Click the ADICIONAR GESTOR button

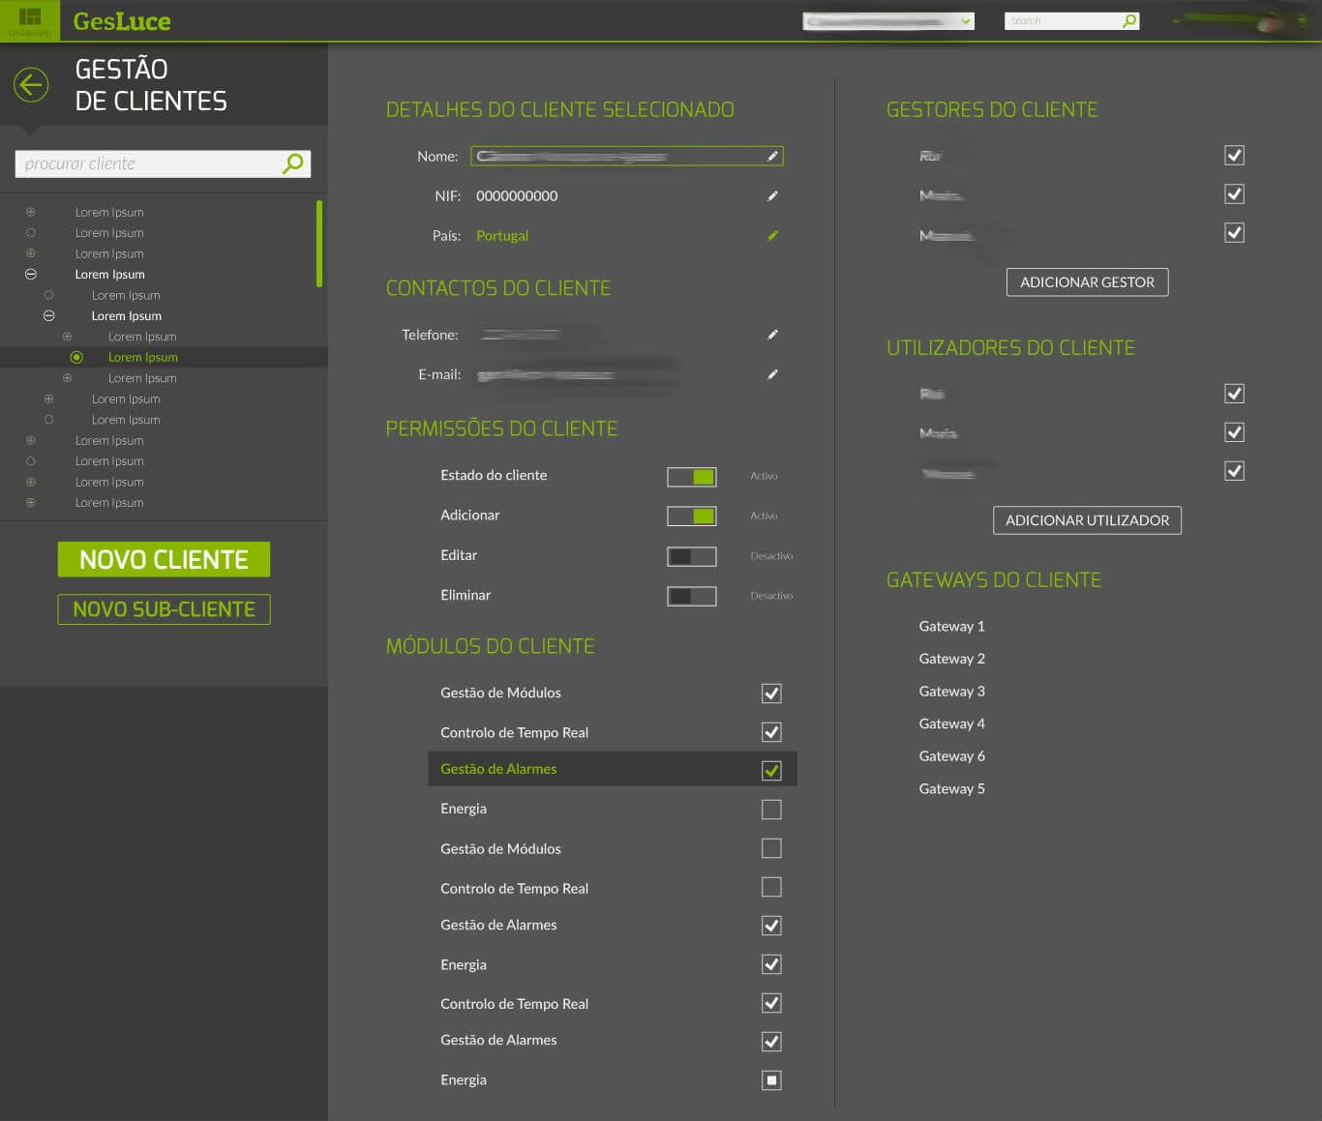pyautogui.click(x=1087, y=281)
